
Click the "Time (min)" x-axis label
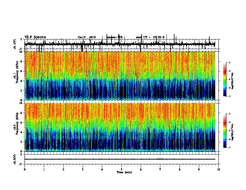pos(124,172)
